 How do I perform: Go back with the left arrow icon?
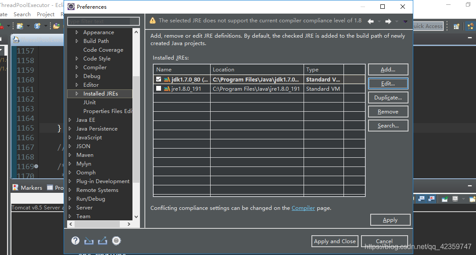[371, 21]
